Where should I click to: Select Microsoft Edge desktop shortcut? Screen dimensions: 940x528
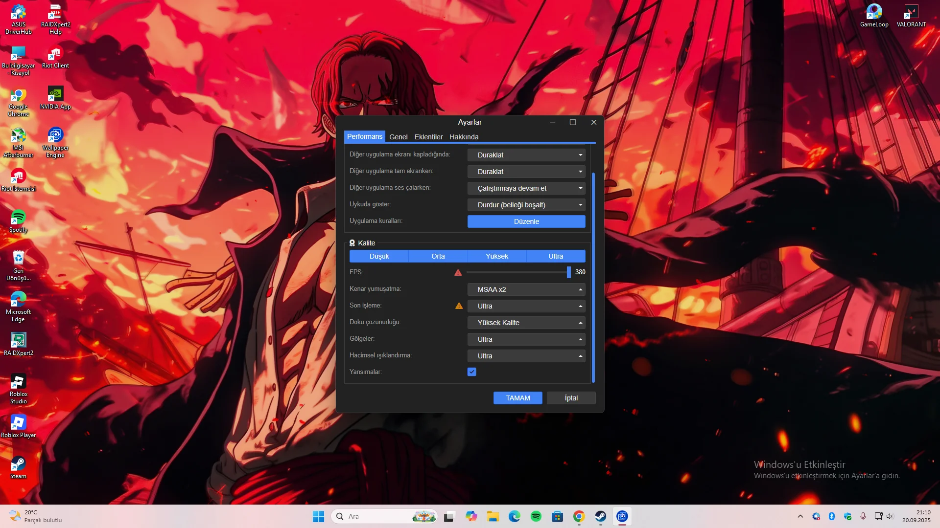click(x=19, y=307)
